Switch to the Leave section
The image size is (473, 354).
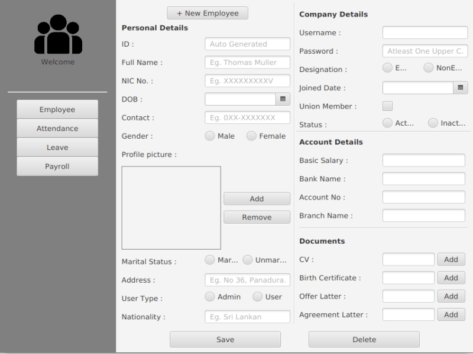[57, 147]
